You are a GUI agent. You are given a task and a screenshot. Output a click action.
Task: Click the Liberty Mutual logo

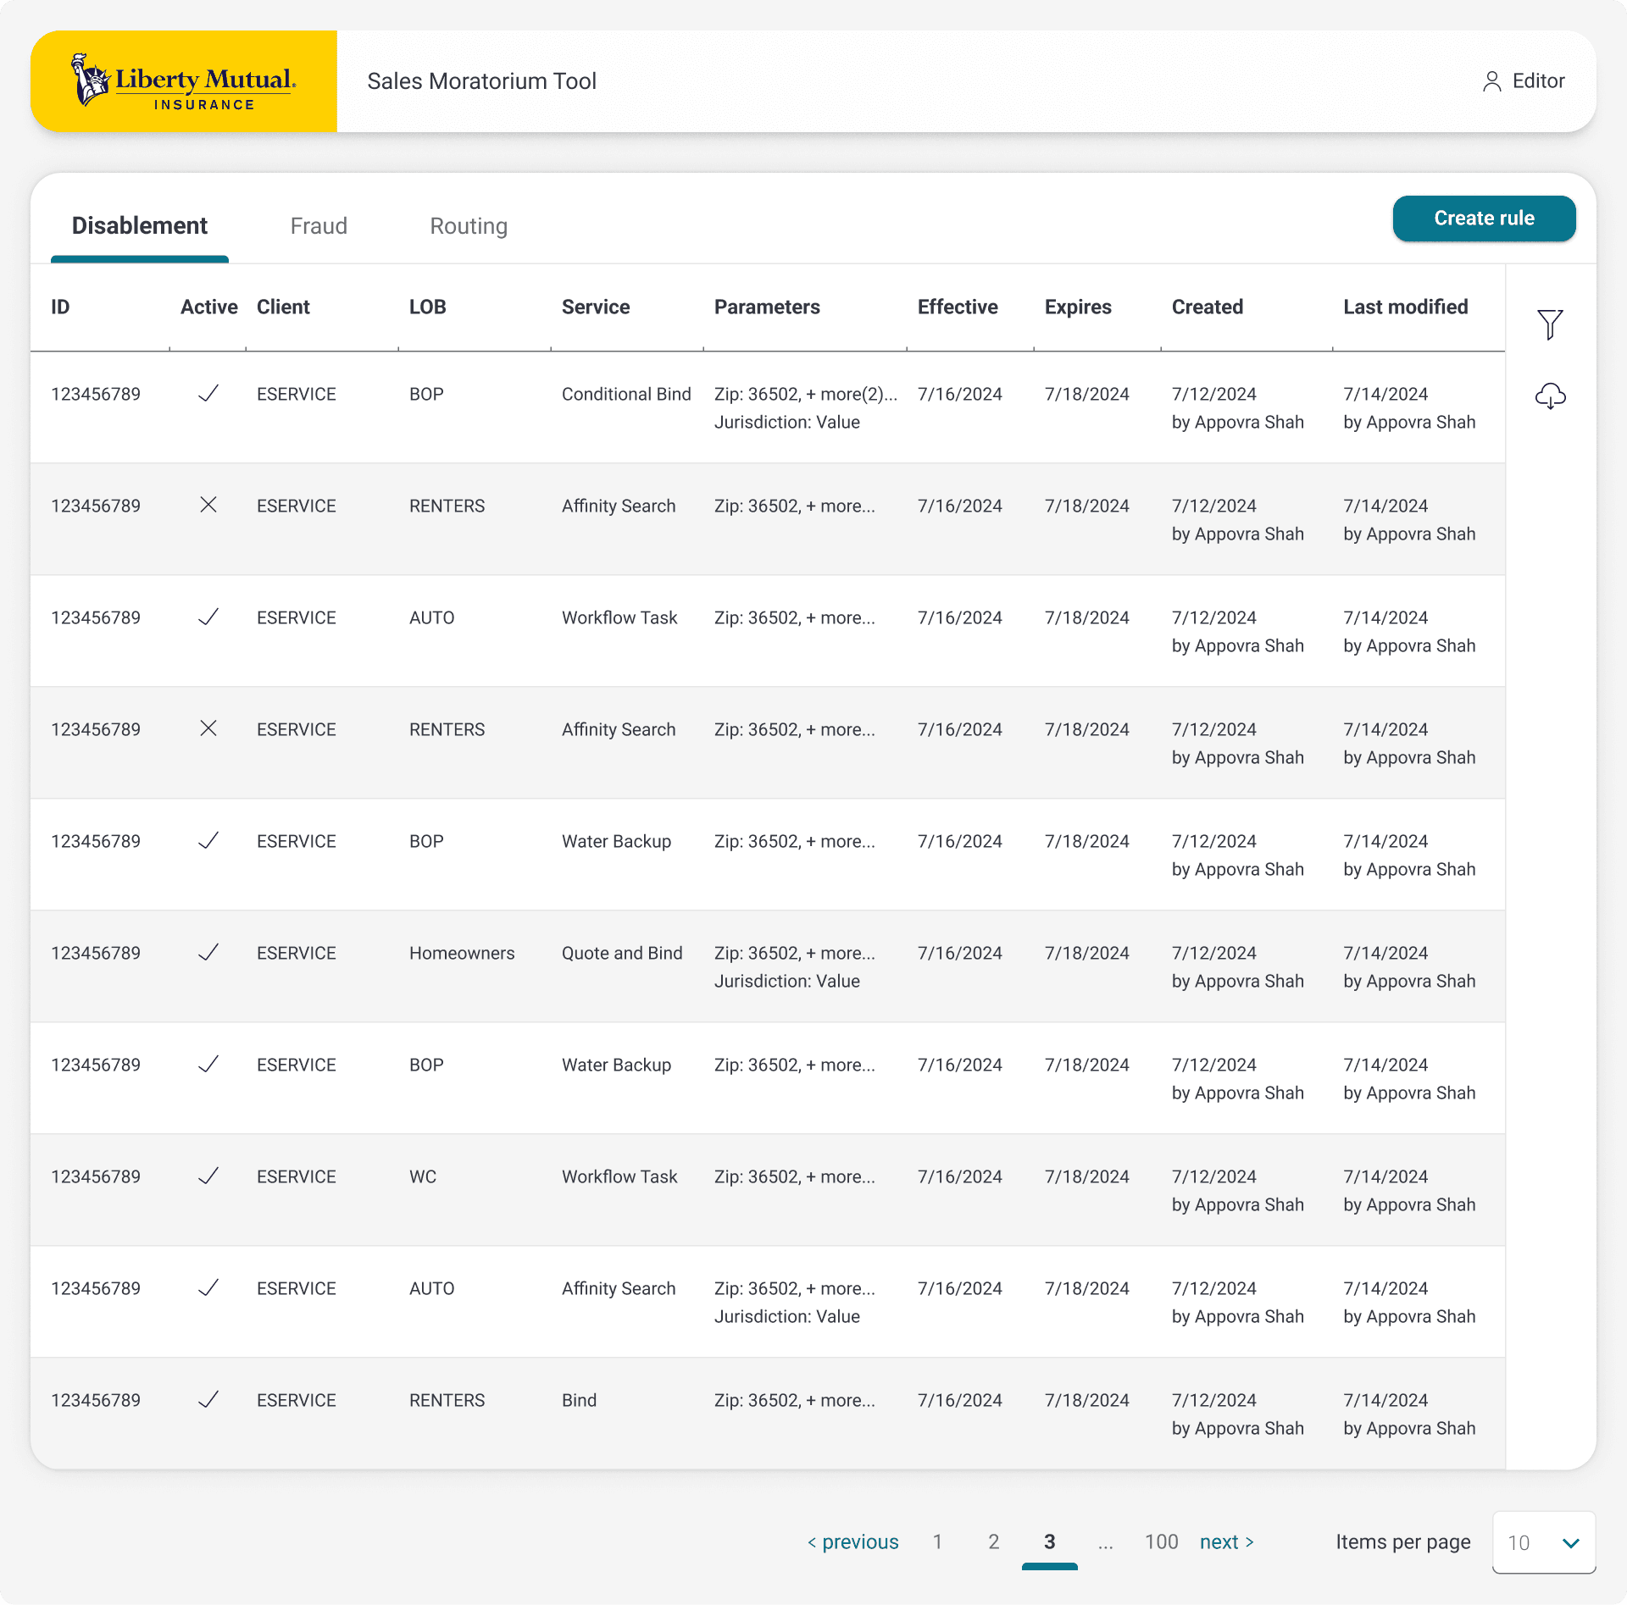[184, 81]
